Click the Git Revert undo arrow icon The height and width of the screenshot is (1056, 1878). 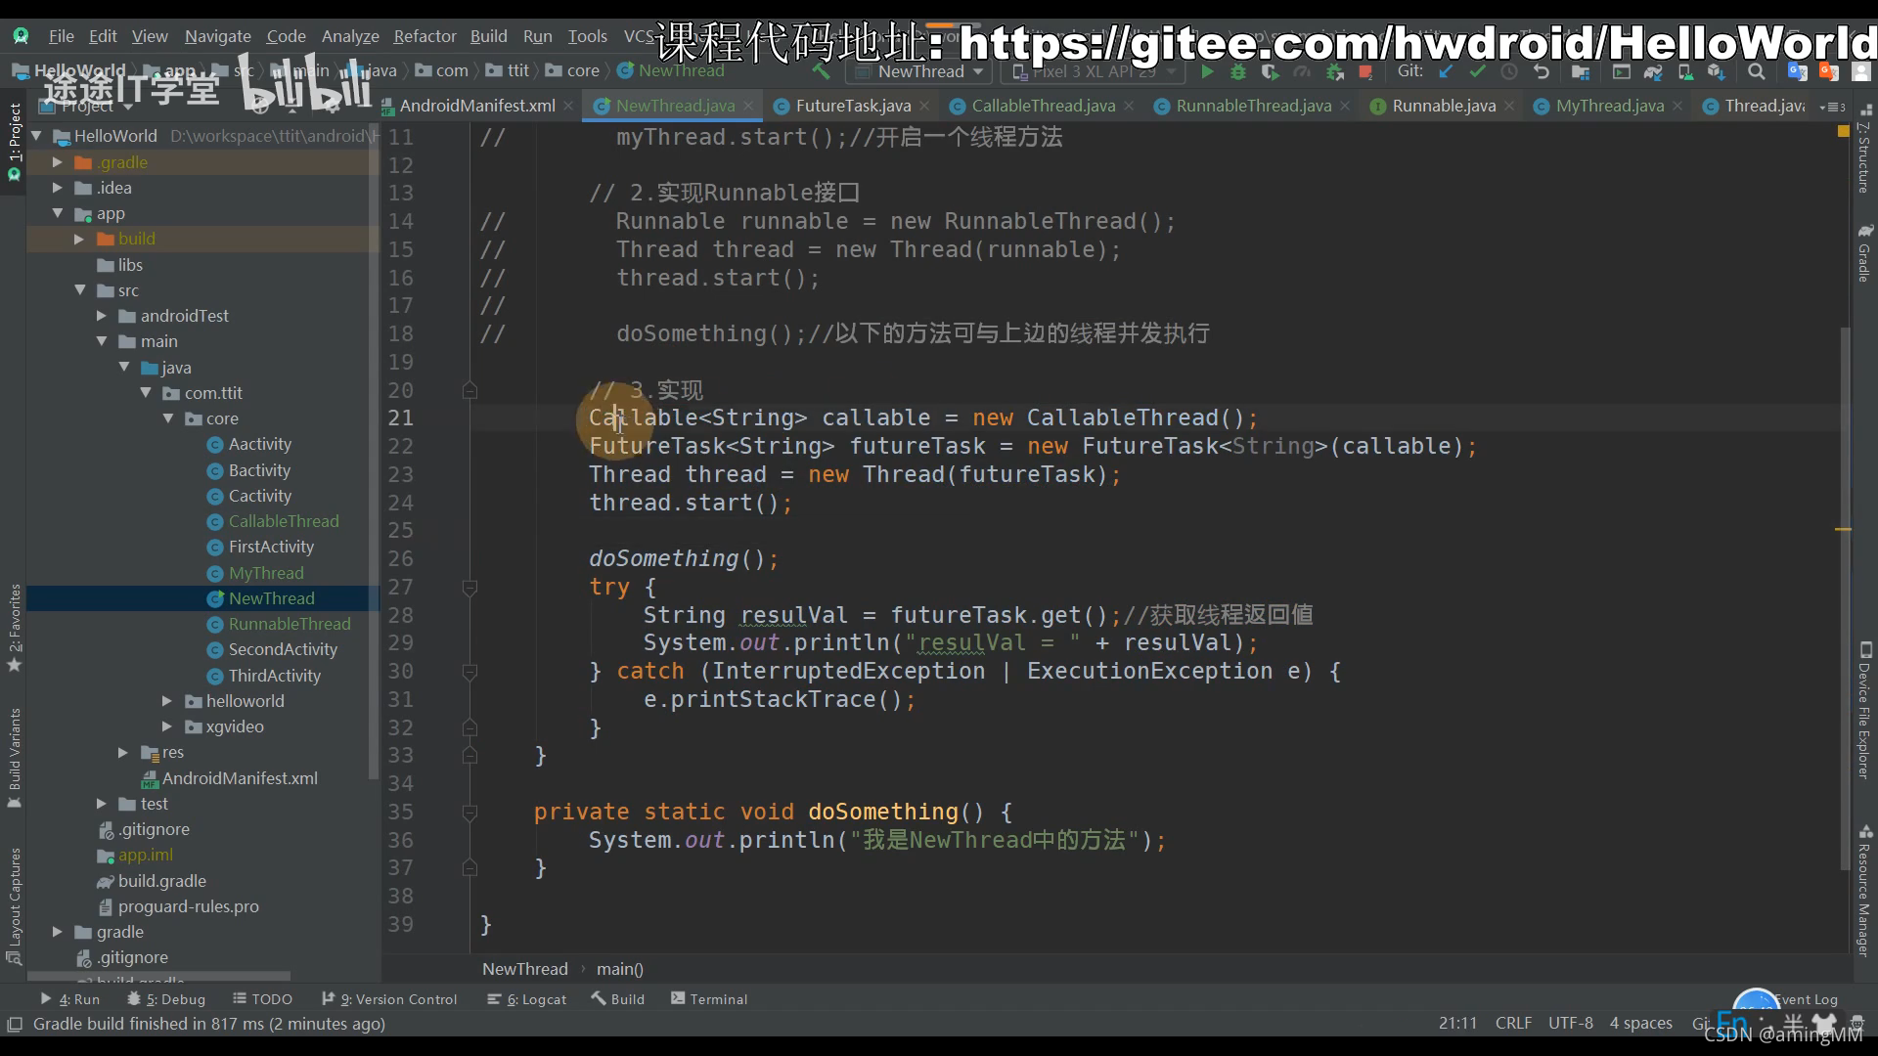tap(1542, 71)
